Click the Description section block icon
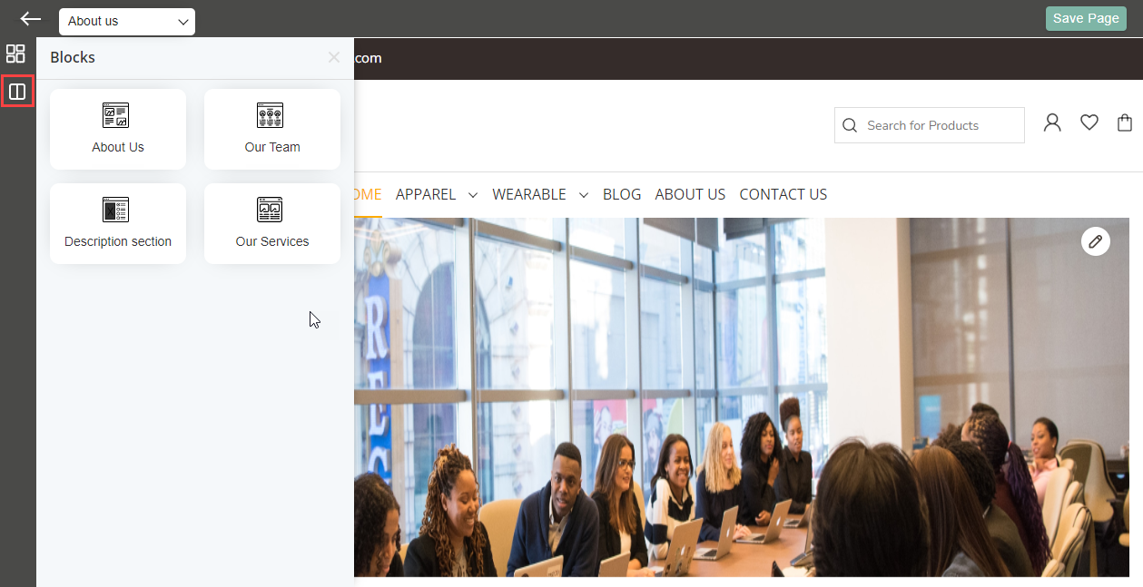This screenshot has width=1143, height=587. [115, 210]
